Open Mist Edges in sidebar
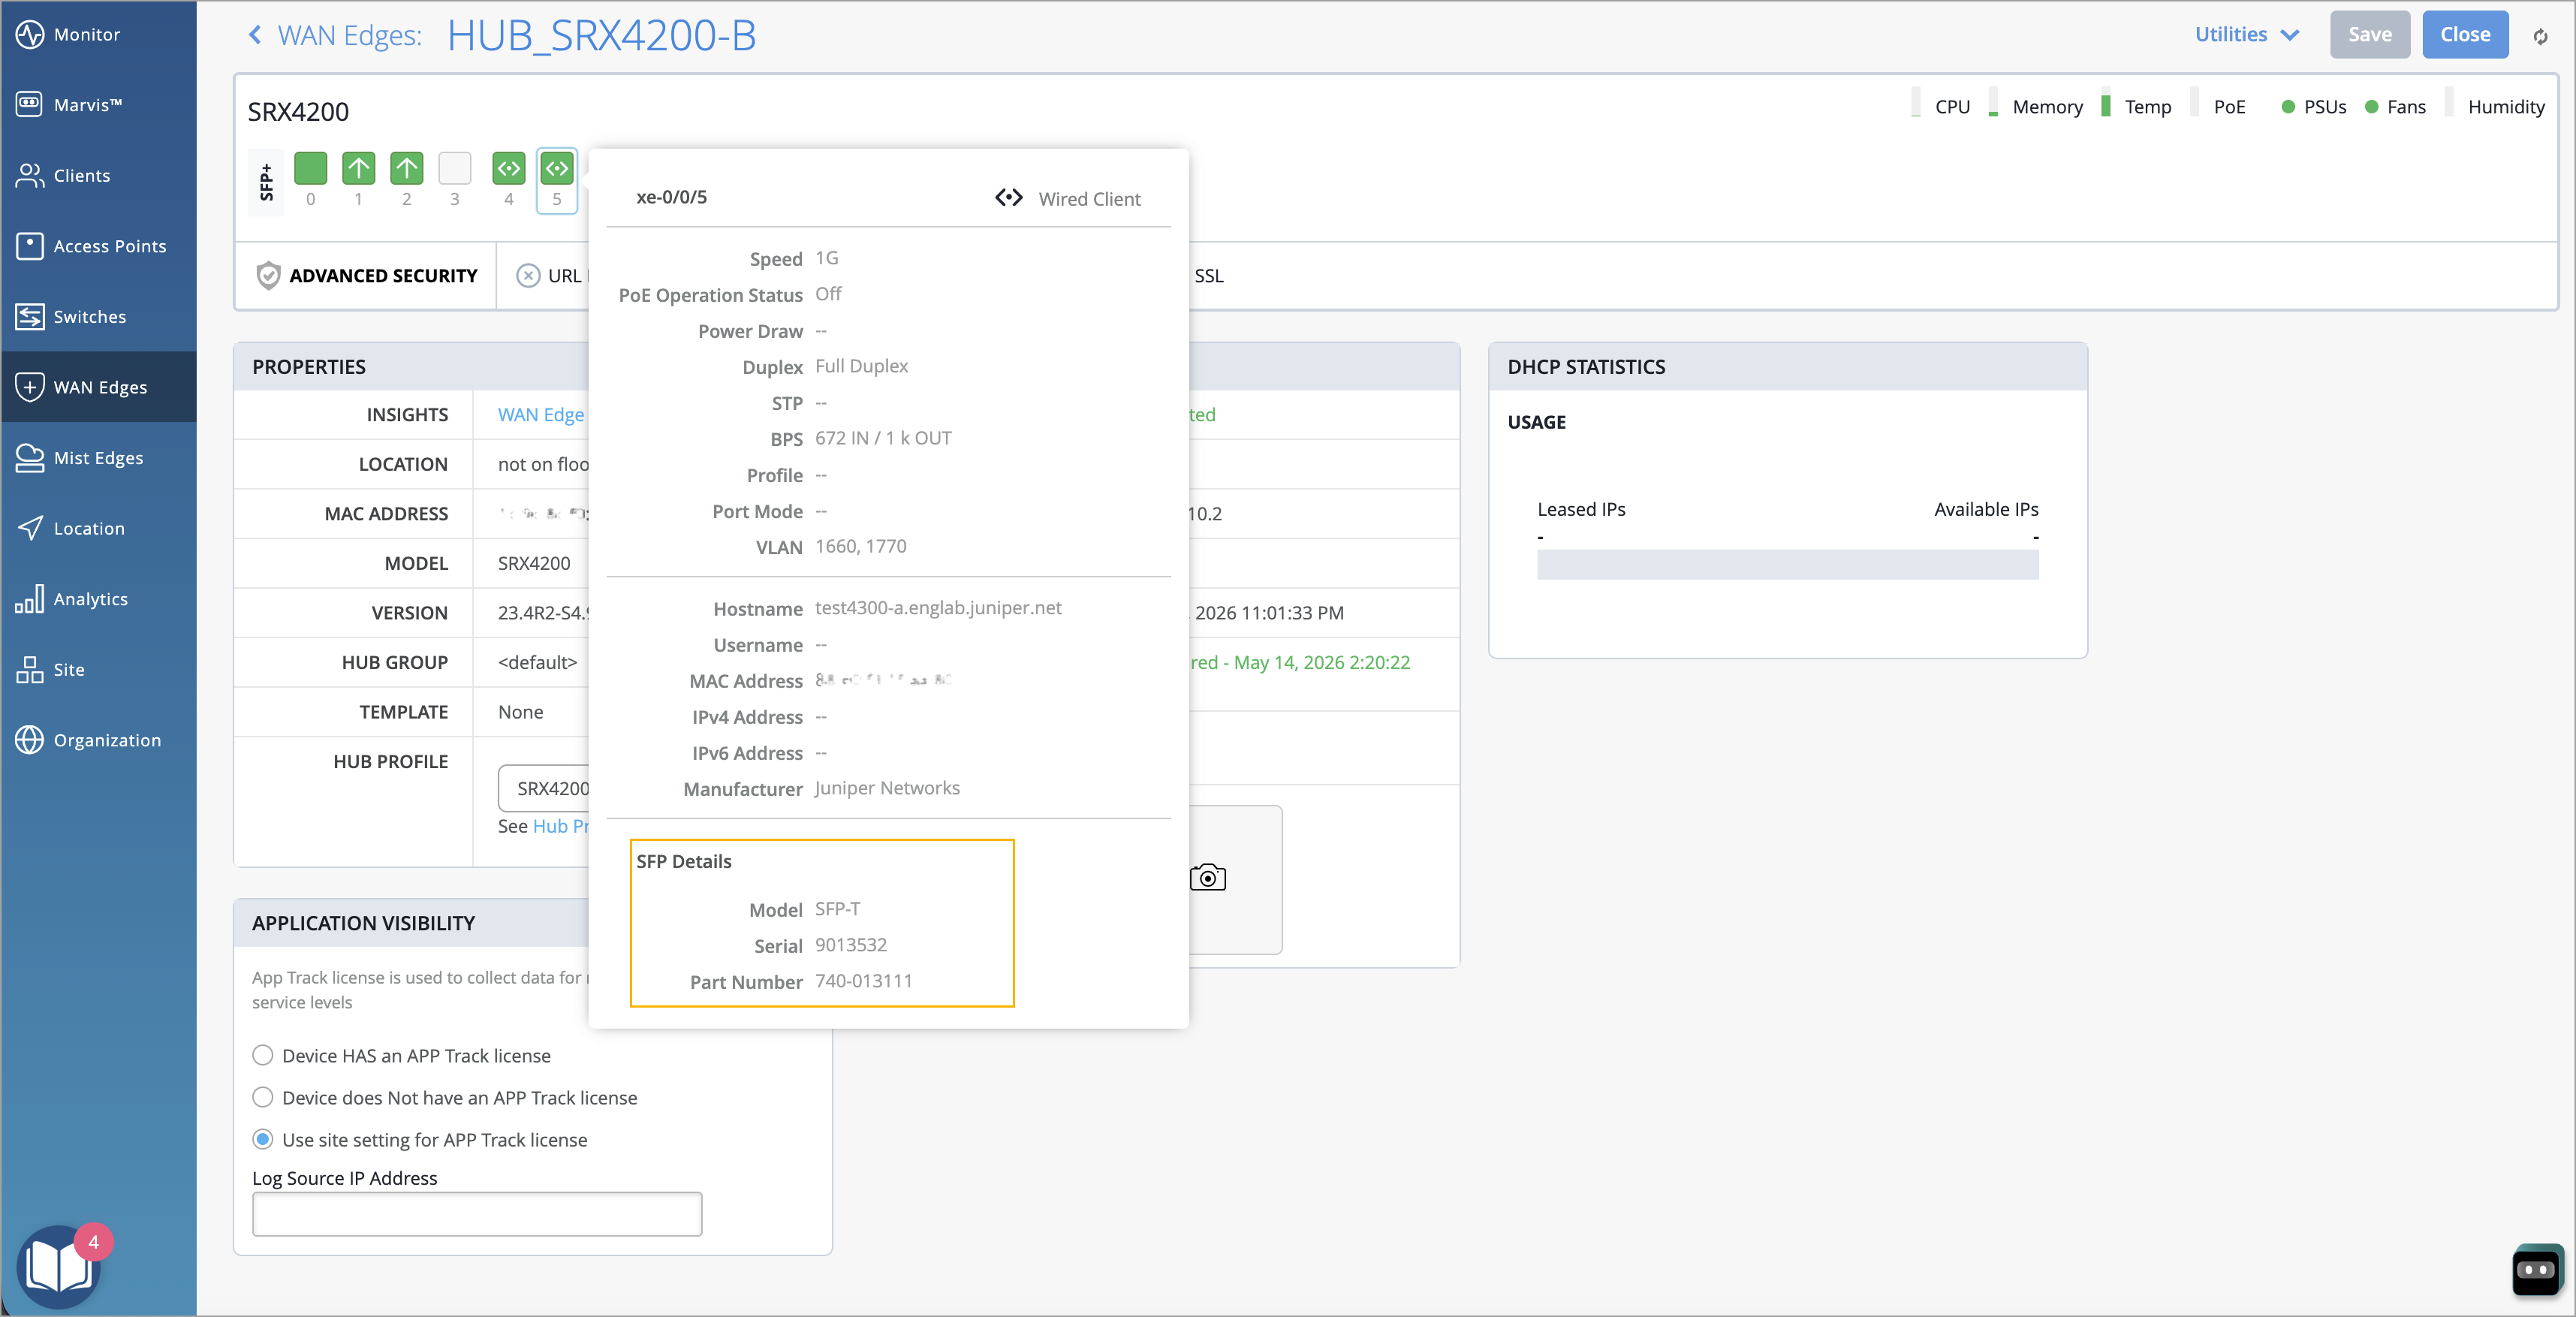This screenshot has height=1317, width=2576. 98,458
